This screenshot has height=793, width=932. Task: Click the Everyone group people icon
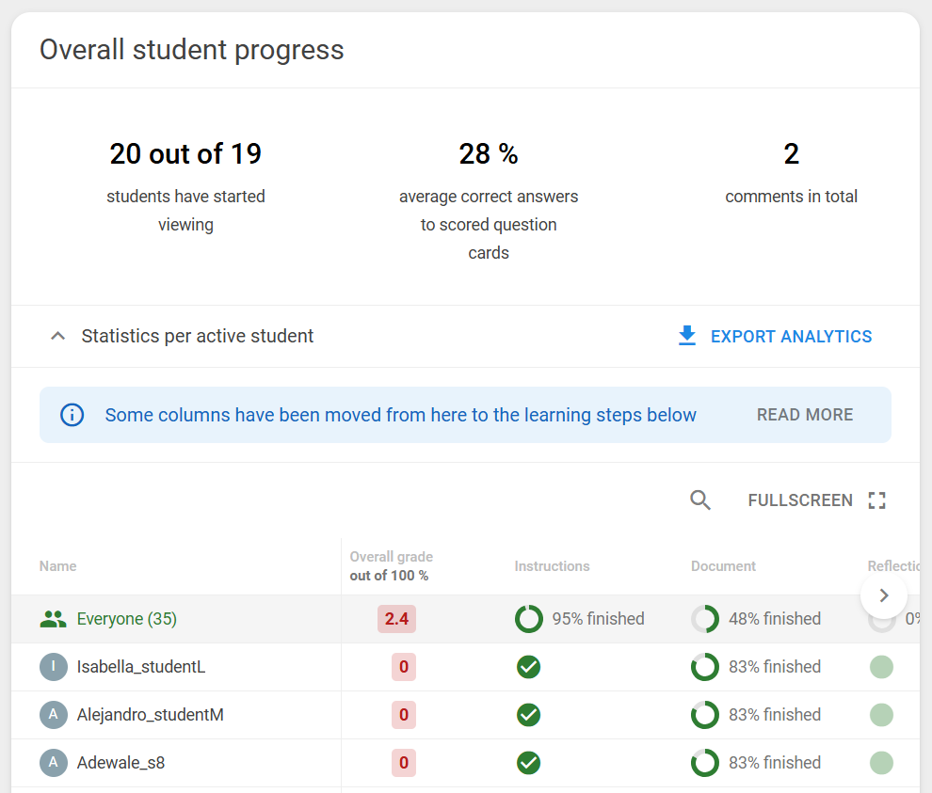[53, 619]
